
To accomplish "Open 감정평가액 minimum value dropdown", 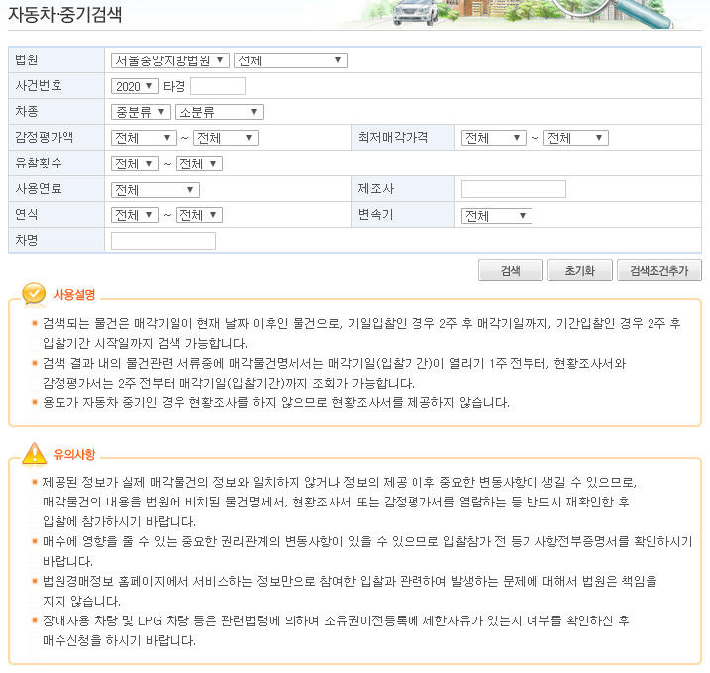I will pyautogui.click(x=144, y=138).
